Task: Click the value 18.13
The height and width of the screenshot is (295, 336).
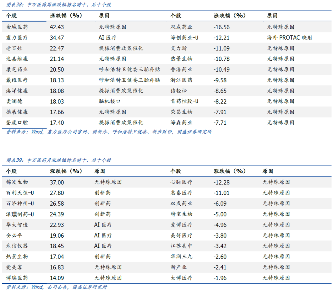Action: click(x=57, y=80)
